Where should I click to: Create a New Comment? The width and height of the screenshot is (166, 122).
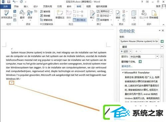click(60, 14)
